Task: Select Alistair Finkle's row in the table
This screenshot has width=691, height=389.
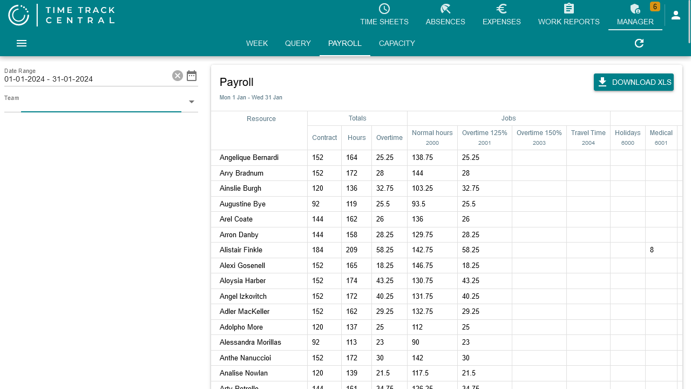Action: (x=241, y=250)
